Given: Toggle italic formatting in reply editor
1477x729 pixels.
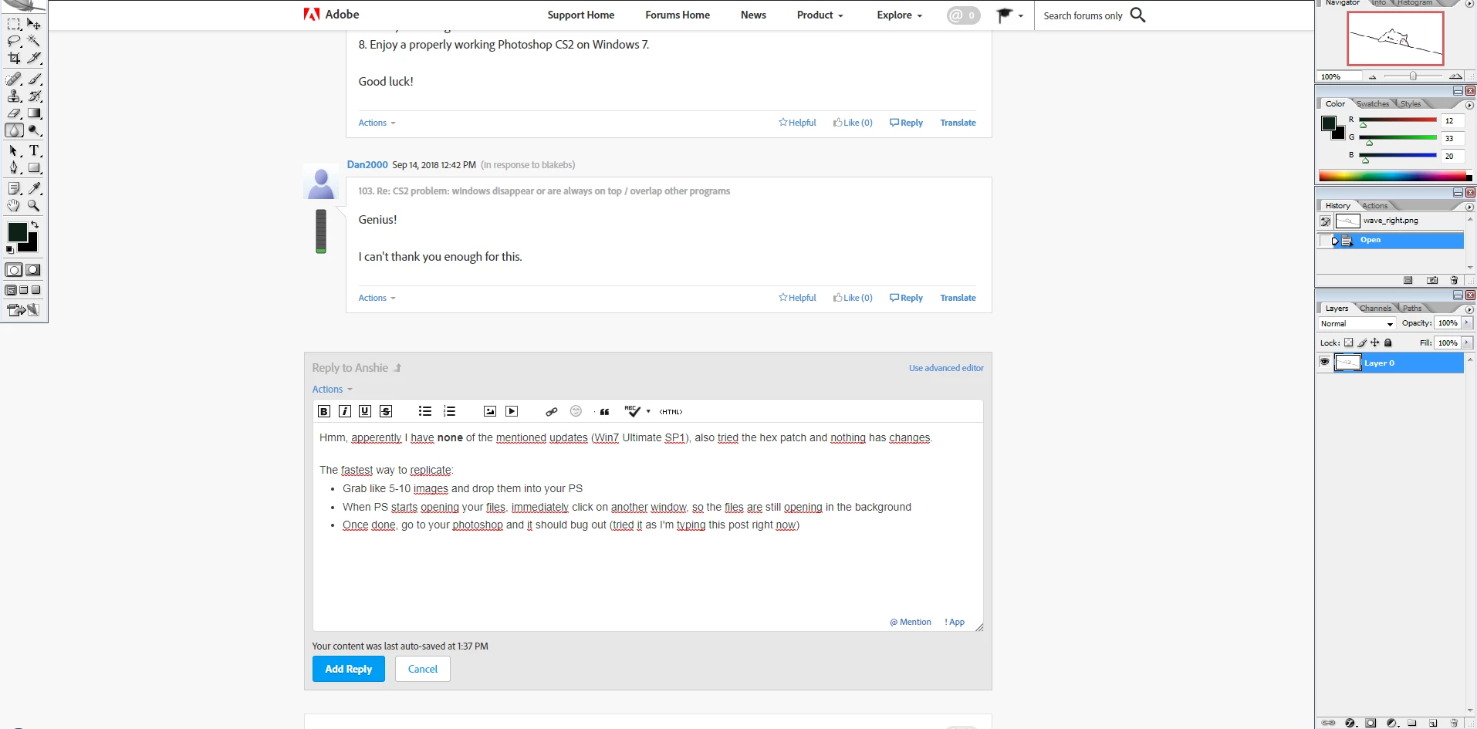Looking at the screenshot, I should [345, 411].
